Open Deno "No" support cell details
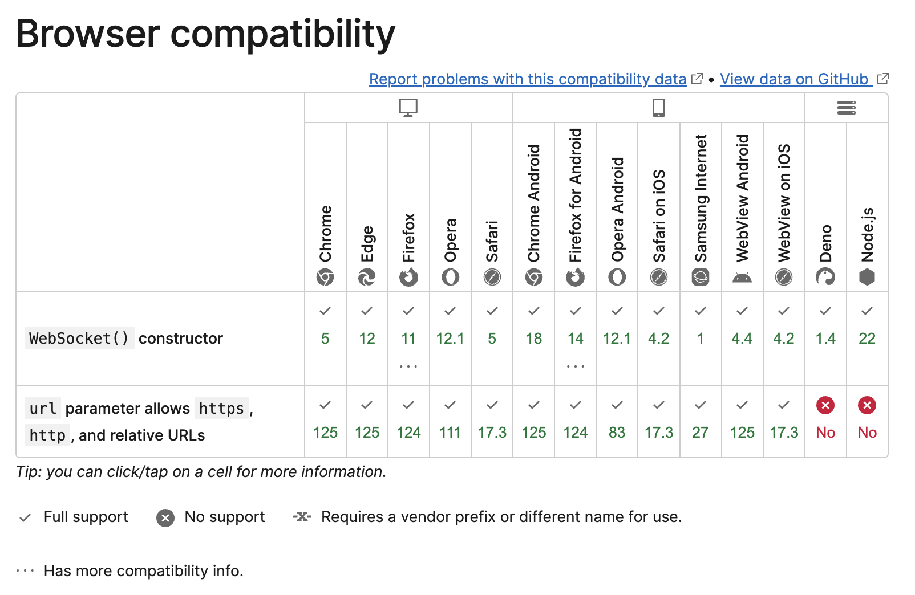 825,422
